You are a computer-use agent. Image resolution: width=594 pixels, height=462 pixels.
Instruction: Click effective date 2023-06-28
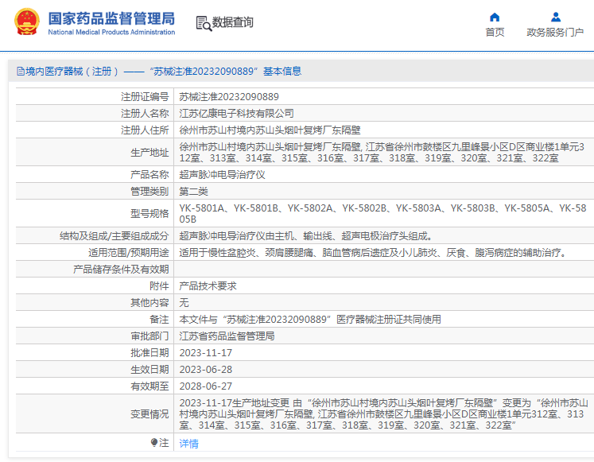click(205, 369)
